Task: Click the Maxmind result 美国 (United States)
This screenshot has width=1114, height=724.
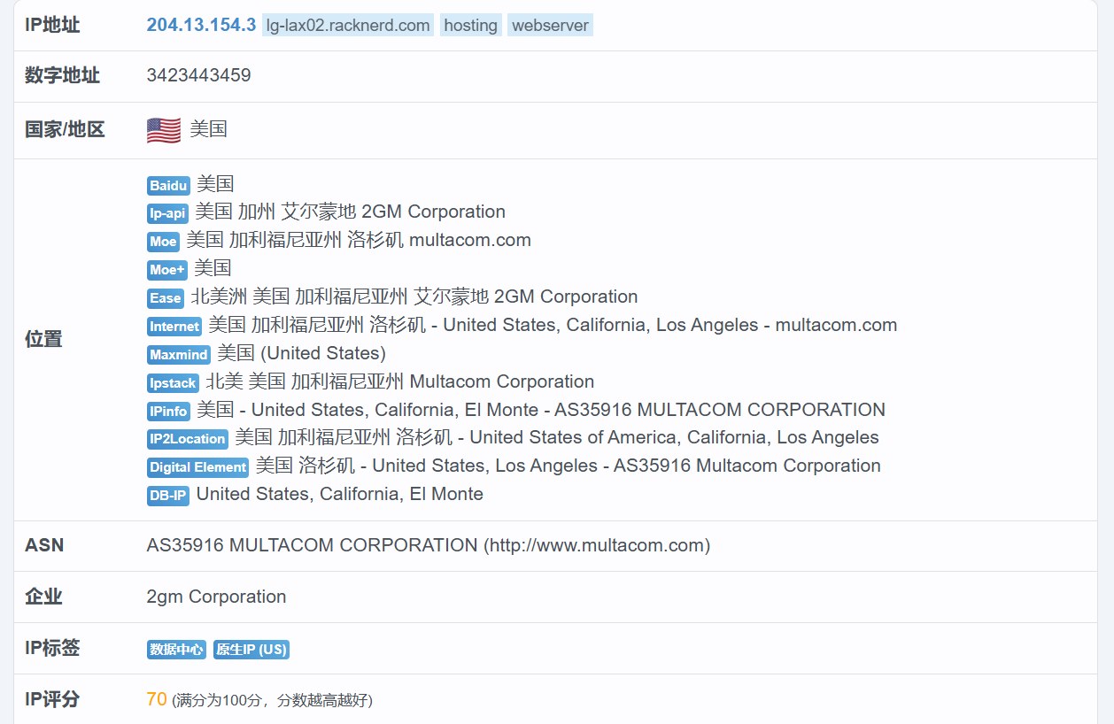Action: click(x=302, y=353)
